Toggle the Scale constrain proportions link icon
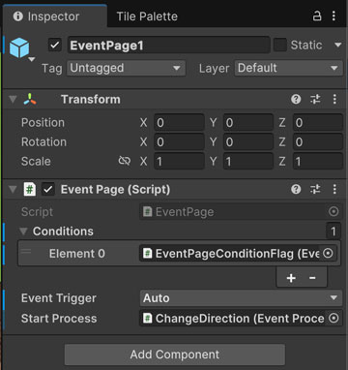Image resolution: width=348 pixels, height=370 pixels. (x=125, y=161)
